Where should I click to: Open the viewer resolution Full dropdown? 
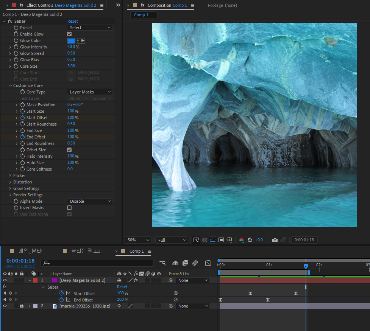pos(172,240)
